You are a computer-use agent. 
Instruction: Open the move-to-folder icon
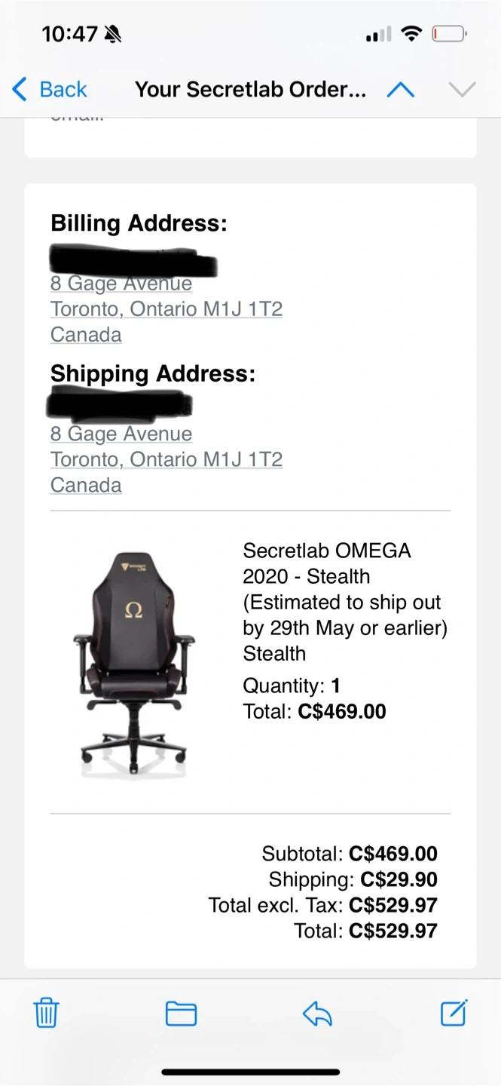(181, 1014)
